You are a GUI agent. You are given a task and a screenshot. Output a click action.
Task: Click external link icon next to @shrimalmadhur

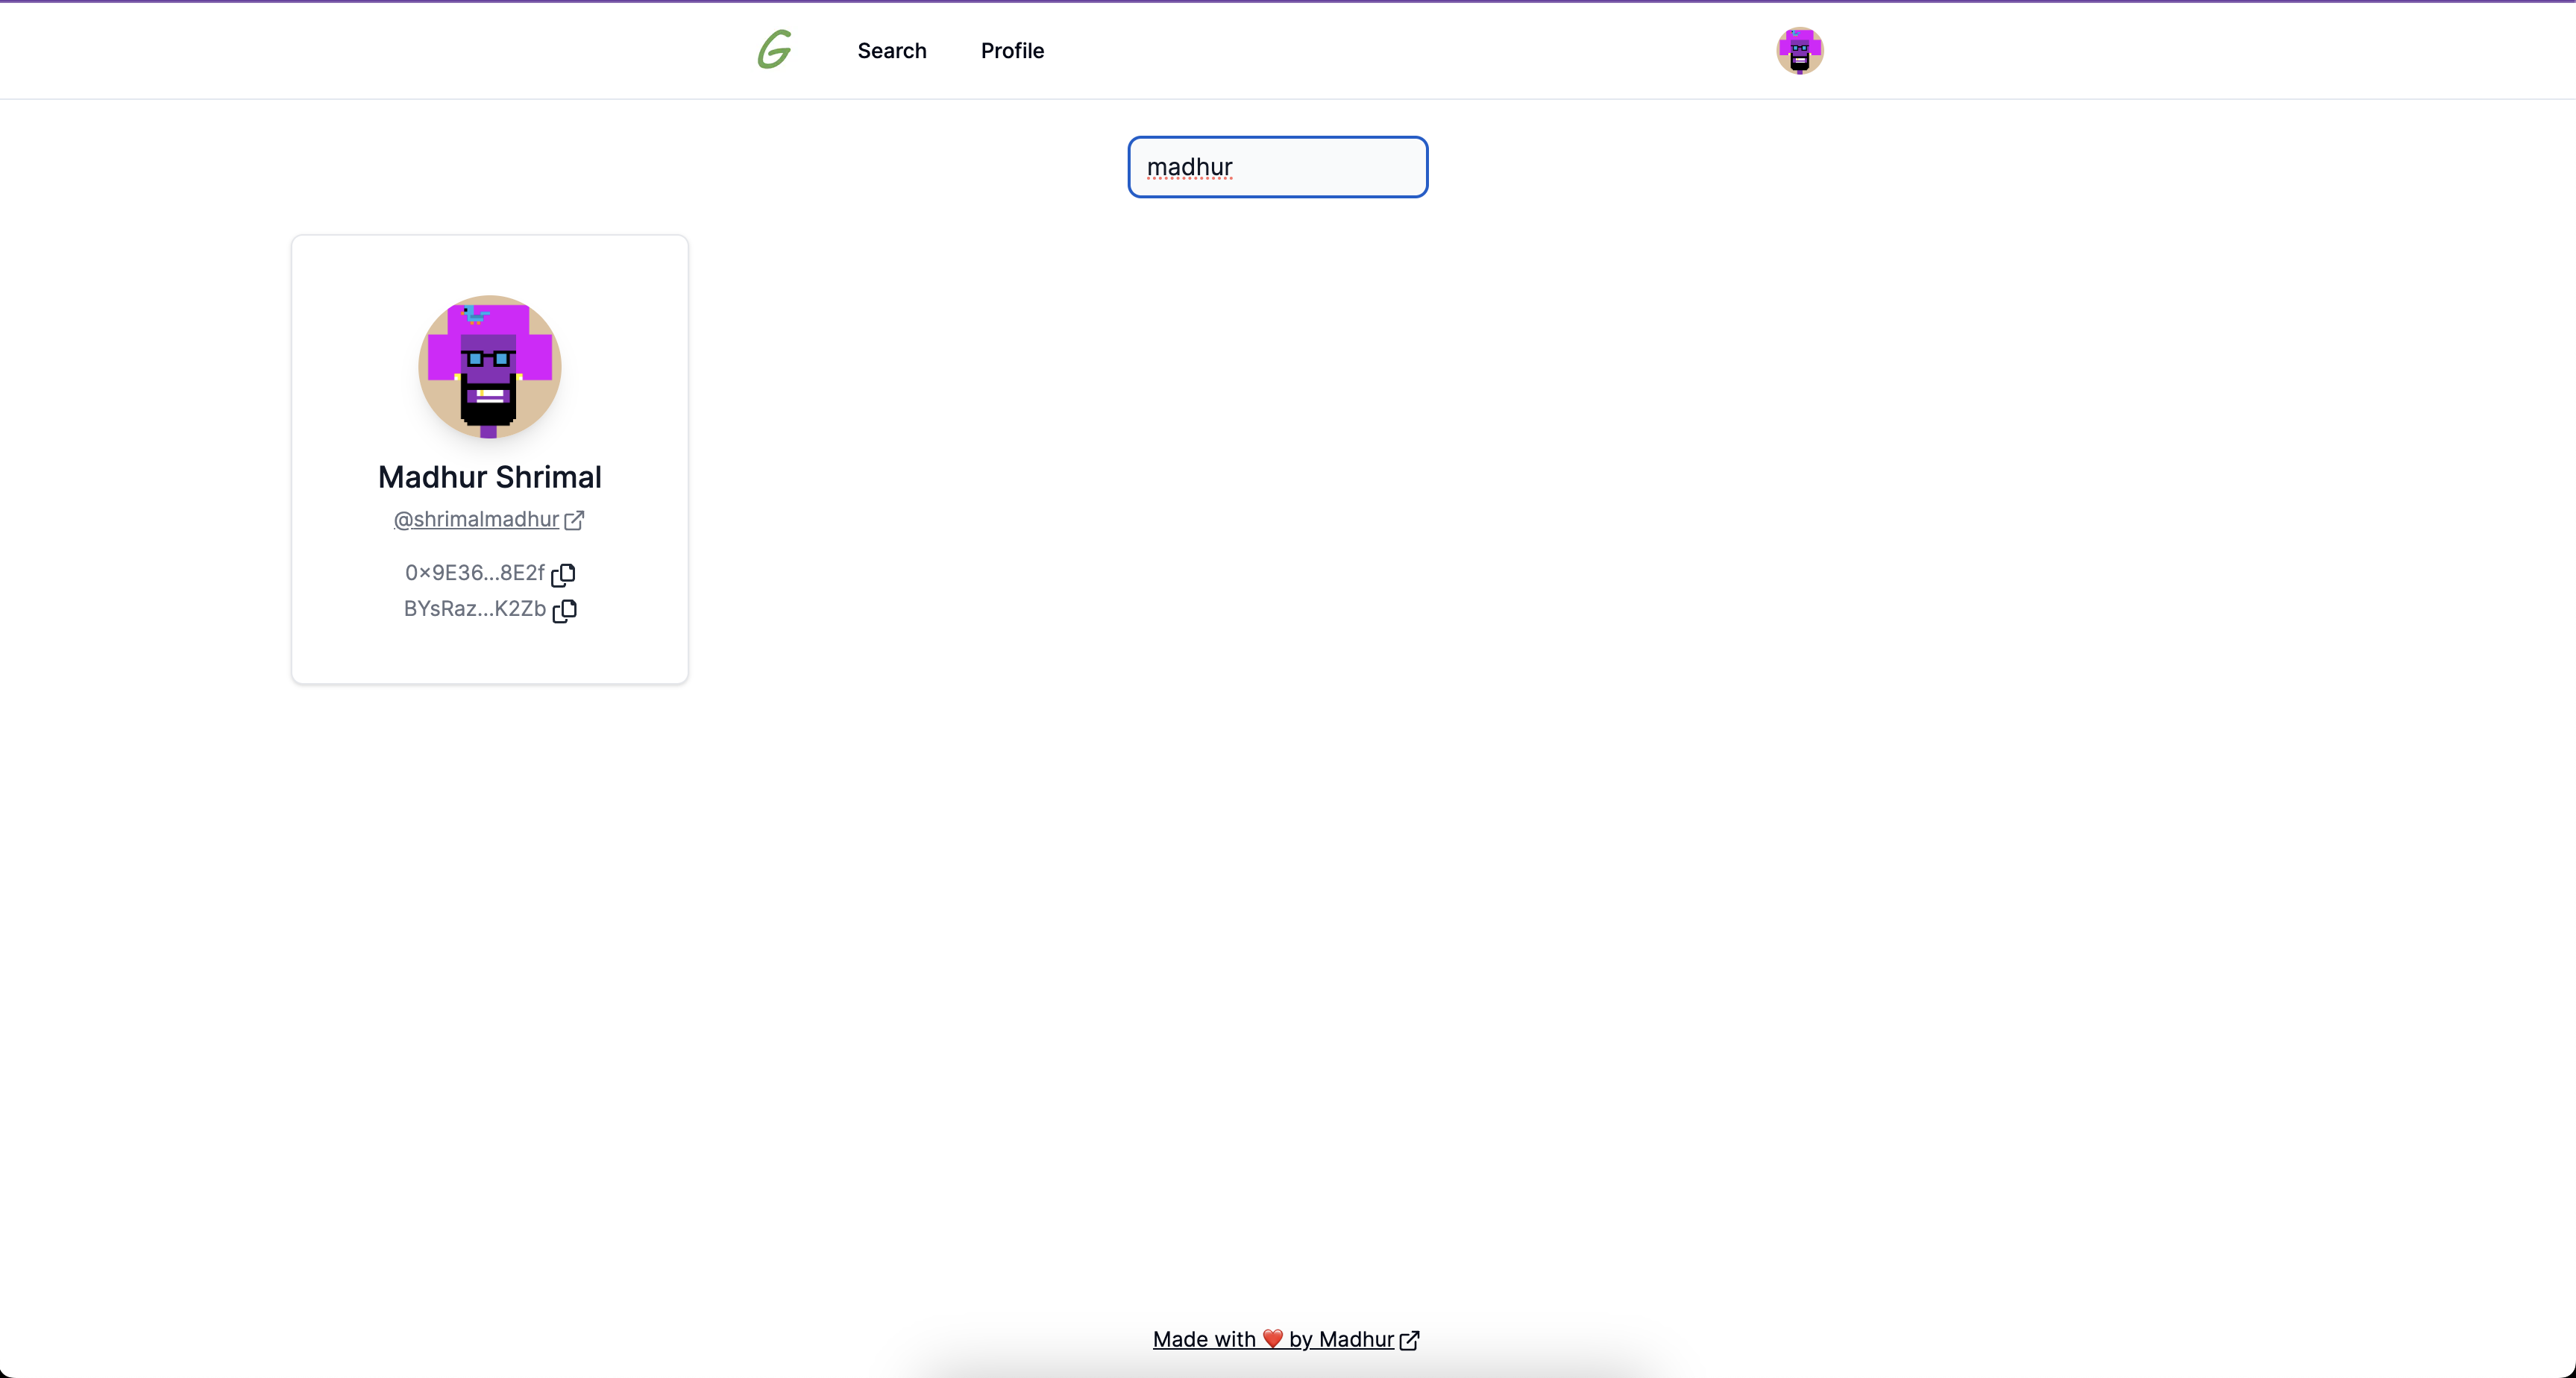tap(574, 520)
